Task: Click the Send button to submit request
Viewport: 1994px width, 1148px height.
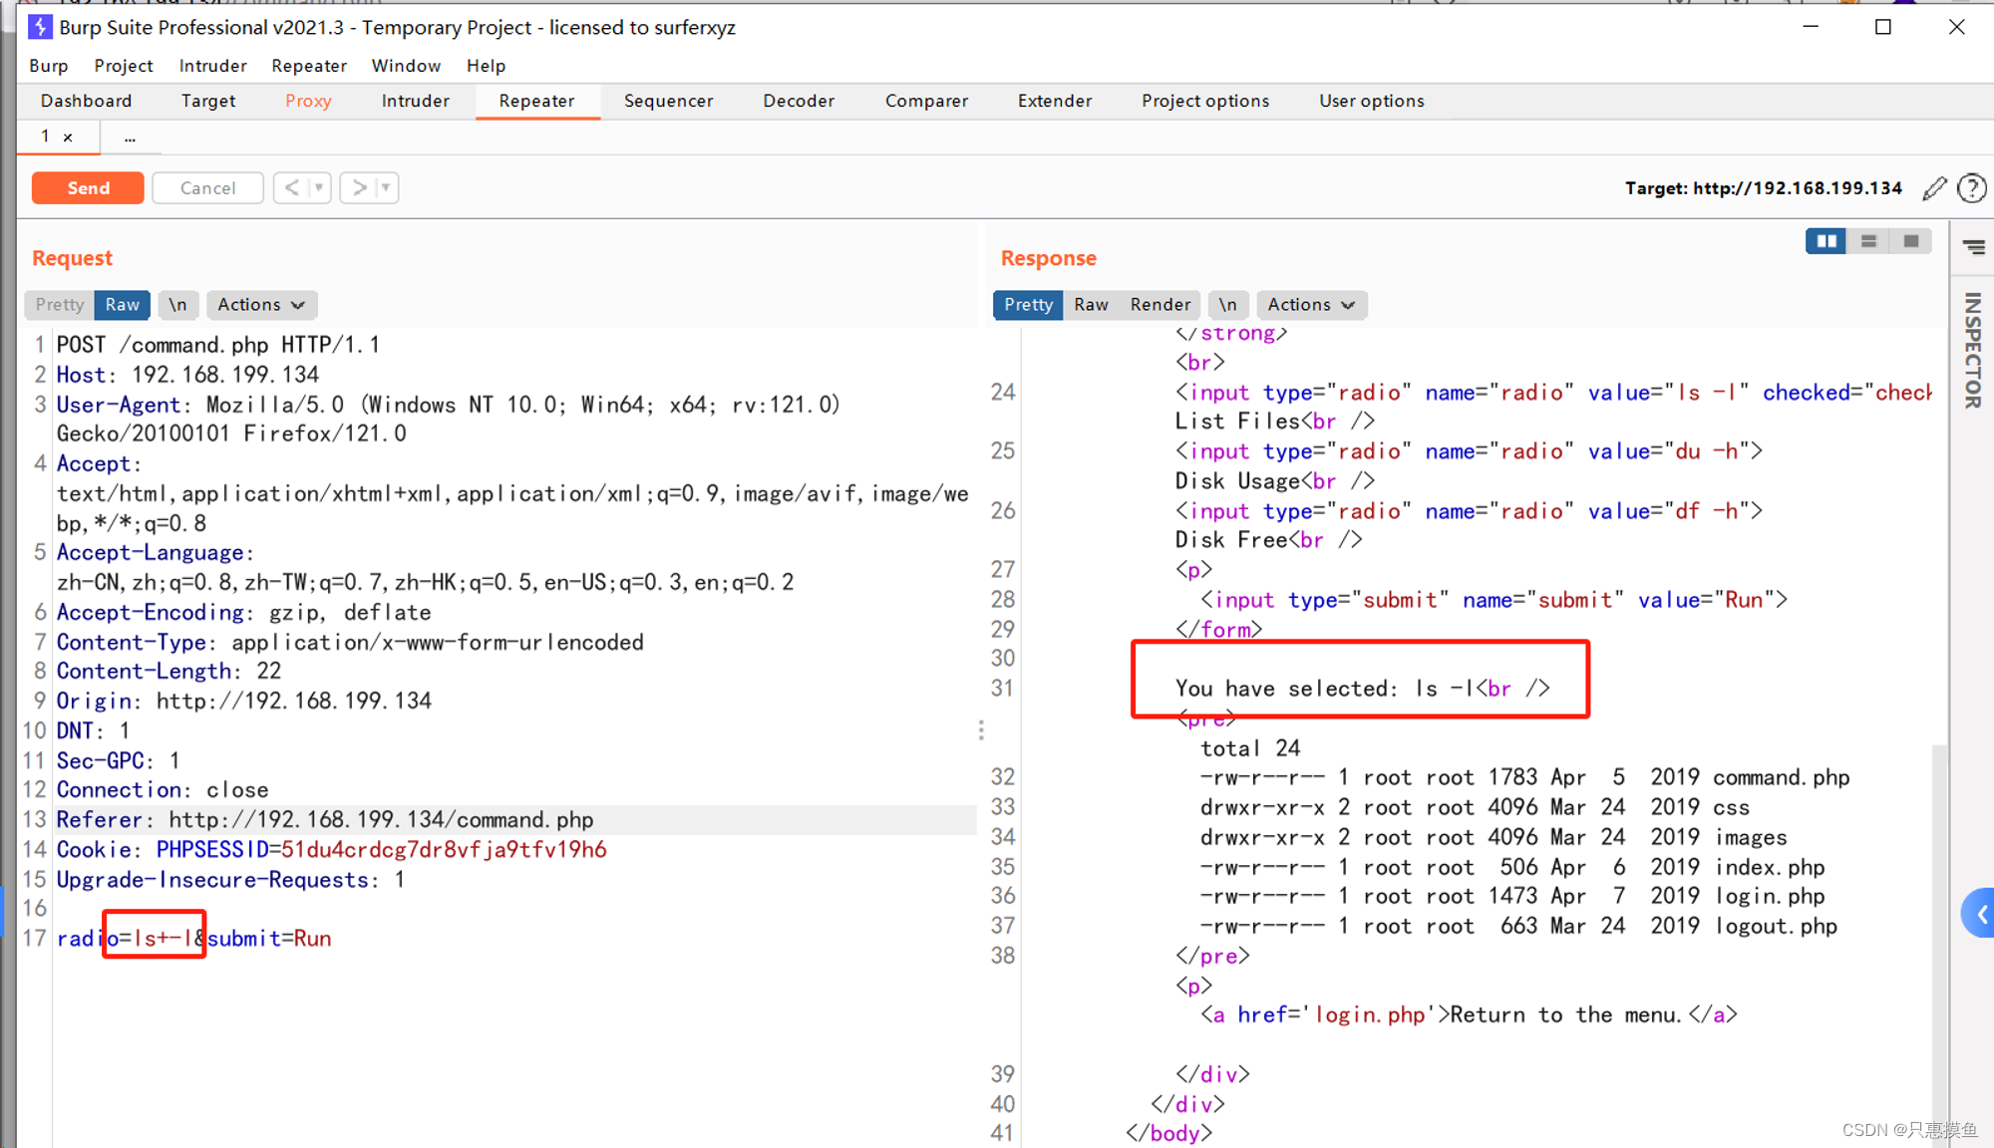Action: pos(87,187)
